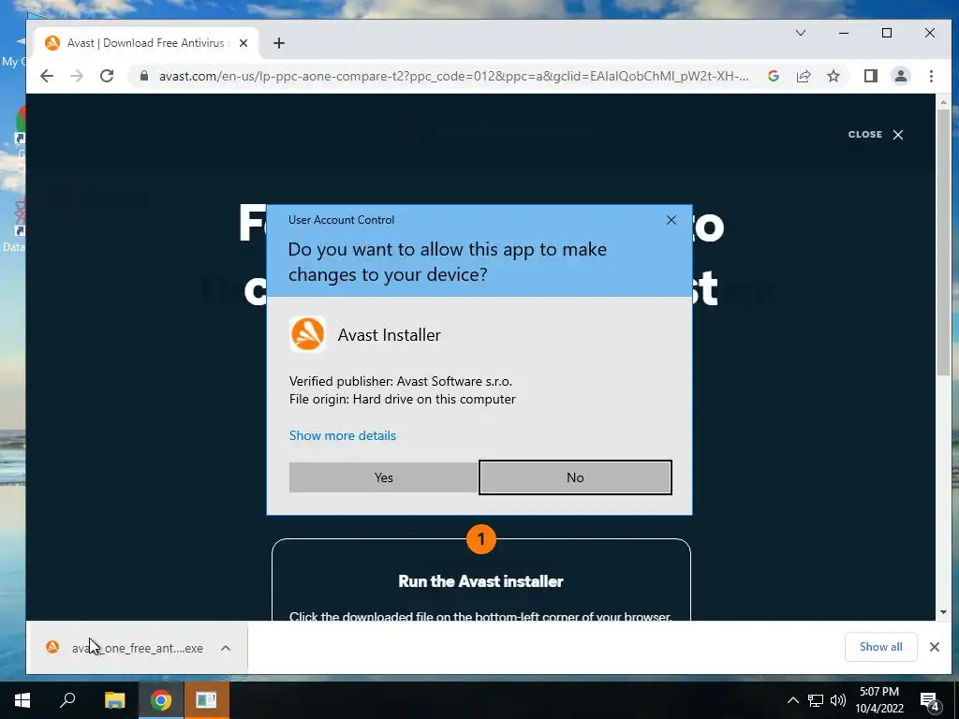959x719 pixels.
Task: Open the Chrome tab search chevron
Action: (801, 33)
